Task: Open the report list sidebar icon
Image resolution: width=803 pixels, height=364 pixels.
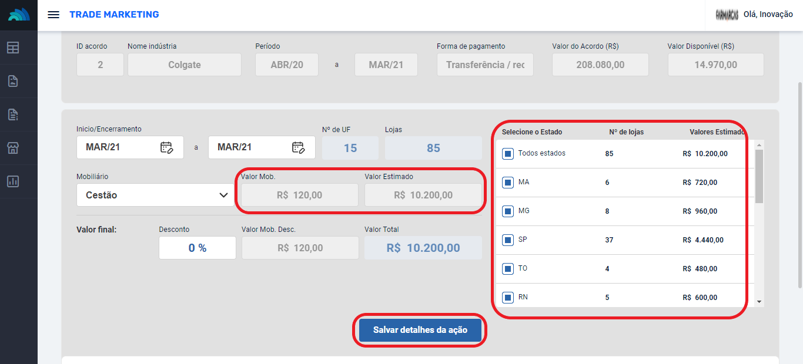Action: [13, 114]
